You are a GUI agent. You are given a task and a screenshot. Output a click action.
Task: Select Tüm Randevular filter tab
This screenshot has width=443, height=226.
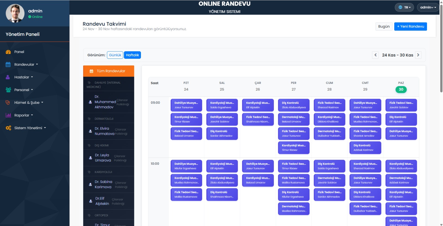click(x=109, y=71)
